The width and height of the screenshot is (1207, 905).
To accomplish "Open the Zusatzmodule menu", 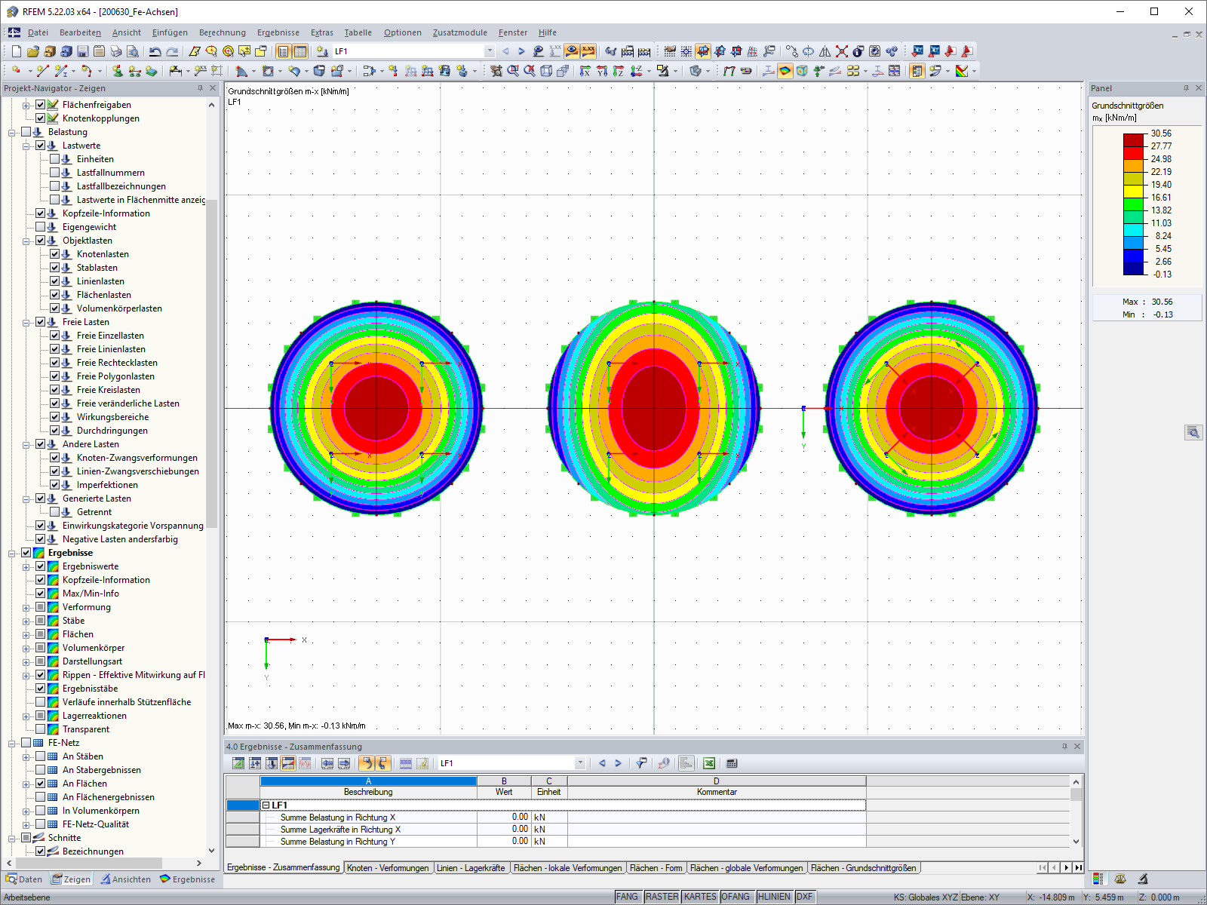I will (x=460, y=32).
